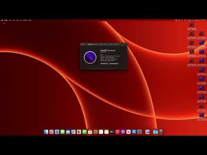Open the App Store from the Dock
The width and height of the screenshot is (207, 155).
[134, 132]
